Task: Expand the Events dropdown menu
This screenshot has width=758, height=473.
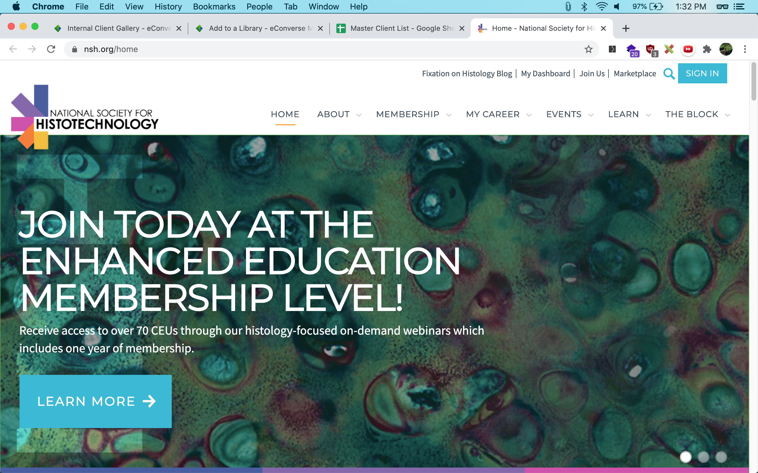Action: (x=569, y=114)
